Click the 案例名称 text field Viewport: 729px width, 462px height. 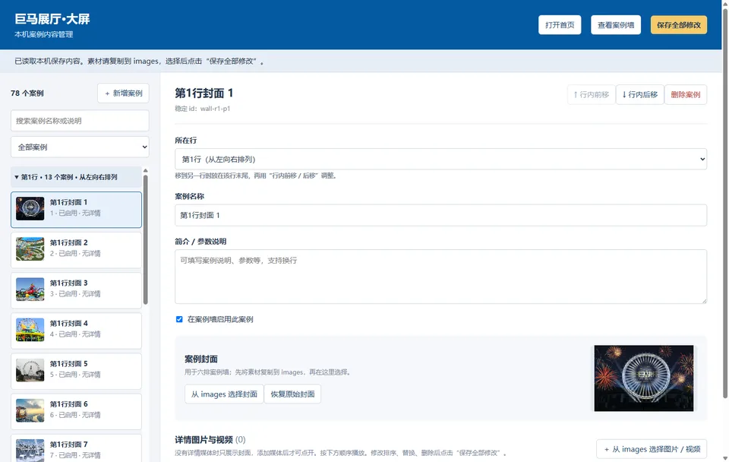pos(440,215)
